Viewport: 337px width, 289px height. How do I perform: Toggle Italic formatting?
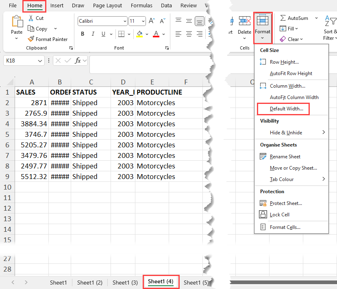tap(93, 34)
